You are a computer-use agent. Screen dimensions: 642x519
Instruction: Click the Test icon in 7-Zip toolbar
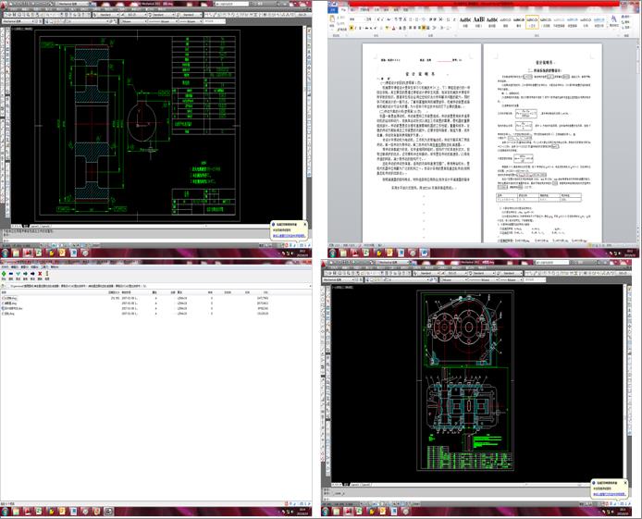point(18,274)
